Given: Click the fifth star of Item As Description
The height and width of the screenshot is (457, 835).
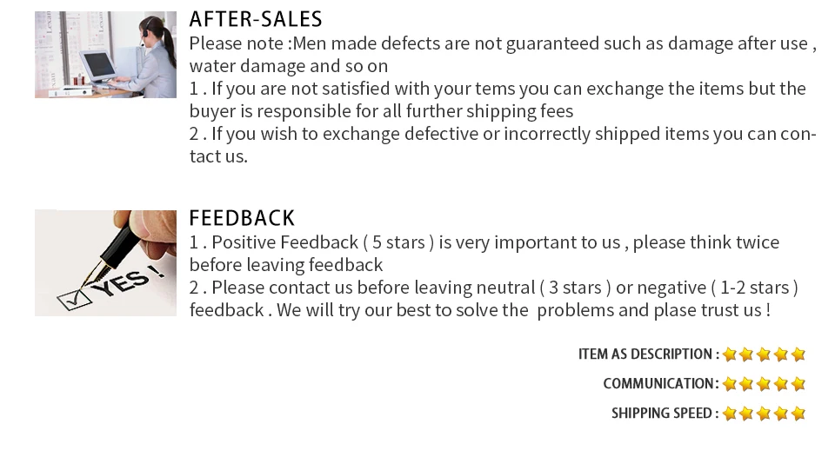Looking at the screenshot, I should pyautogui.click(x=798, y=354).
